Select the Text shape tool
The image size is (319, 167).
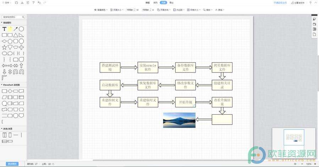coord(5,29)
